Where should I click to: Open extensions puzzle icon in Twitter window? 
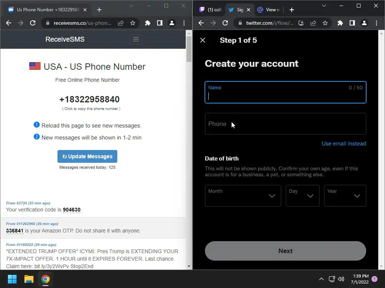point(340,23)
